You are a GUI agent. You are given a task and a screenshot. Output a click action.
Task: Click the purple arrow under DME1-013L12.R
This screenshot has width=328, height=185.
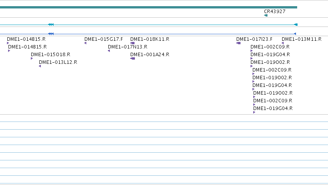(x=40, y=67)
